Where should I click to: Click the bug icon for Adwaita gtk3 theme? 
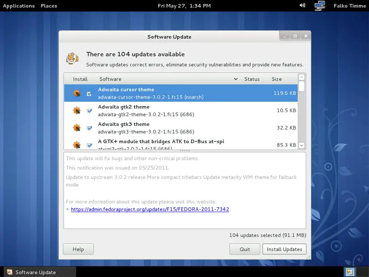click(77, 128)
